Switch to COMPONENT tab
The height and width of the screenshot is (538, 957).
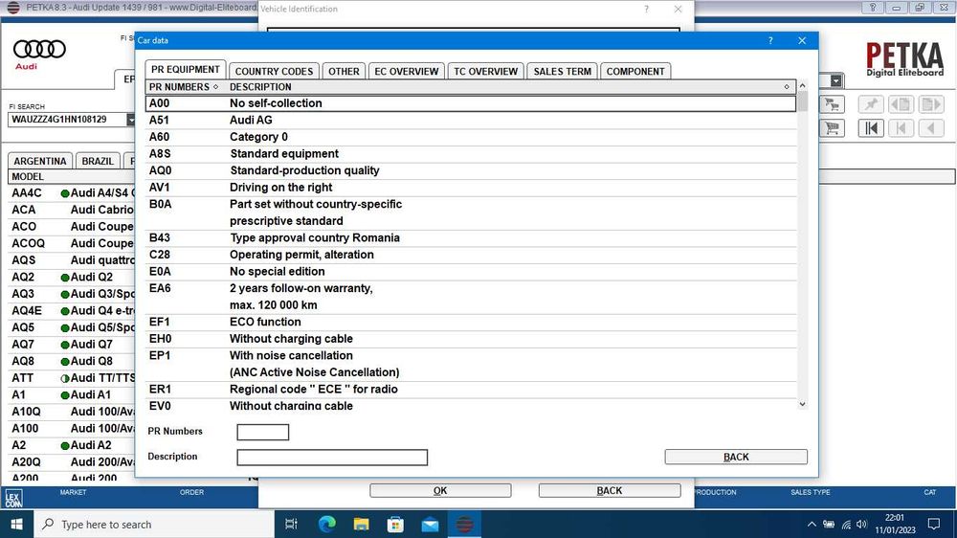635,71
